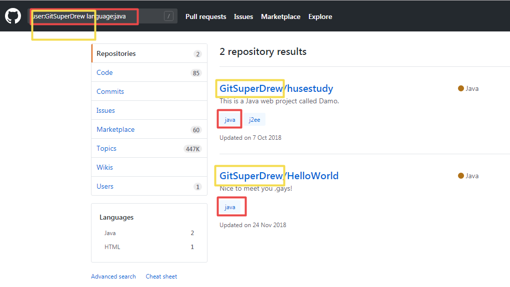Viewport: 510px width, 287px height.
Task: Select the Repositories results filter
Action: pos(149,53)
